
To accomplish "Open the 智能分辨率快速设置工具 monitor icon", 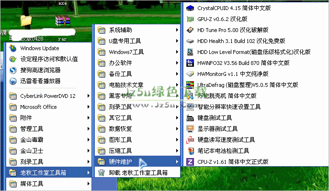I will click(190, 106).
